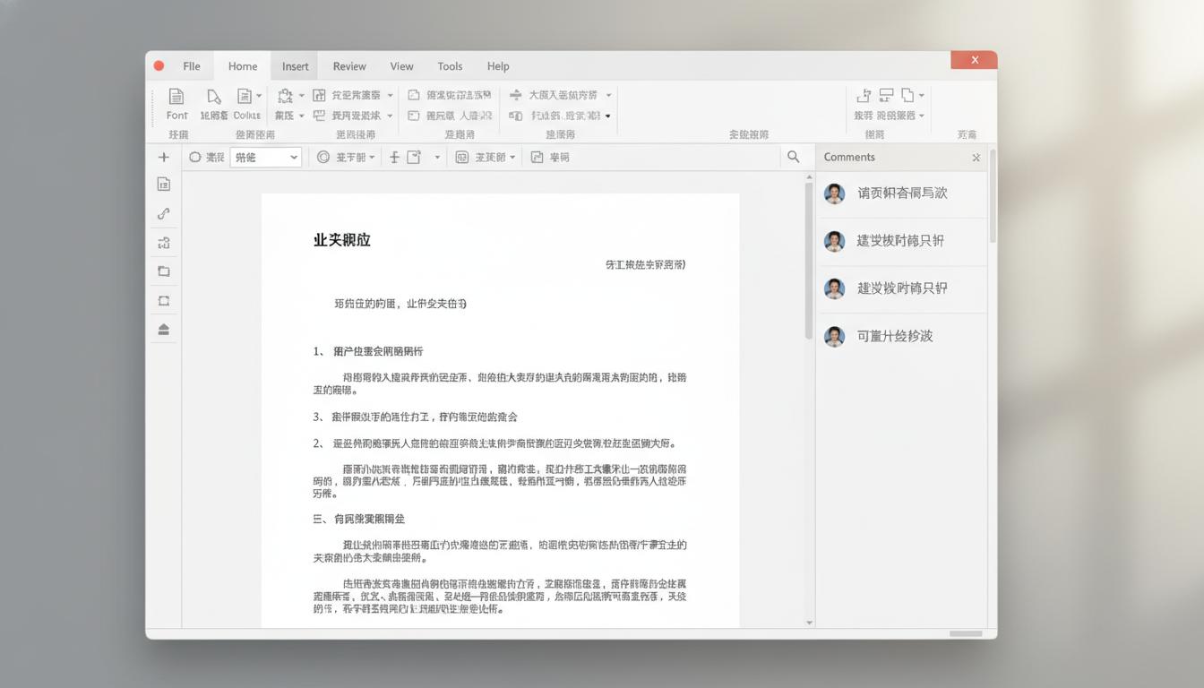Open the dropdown arrow beside the Colike icon

click(259, 96)
